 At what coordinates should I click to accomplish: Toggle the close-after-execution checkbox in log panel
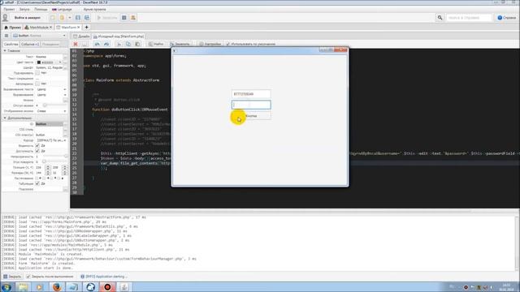click(28, 277)
